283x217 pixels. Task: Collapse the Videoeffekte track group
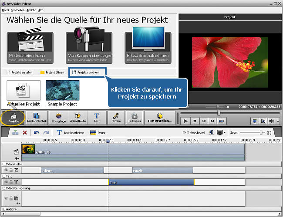coord(4,164)
